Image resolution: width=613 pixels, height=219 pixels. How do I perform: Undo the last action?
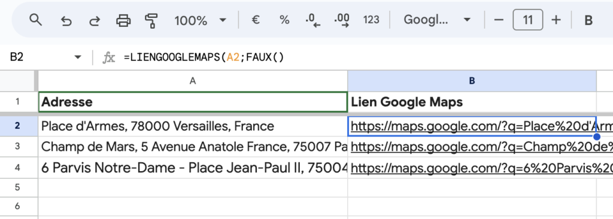coord(66,20)
